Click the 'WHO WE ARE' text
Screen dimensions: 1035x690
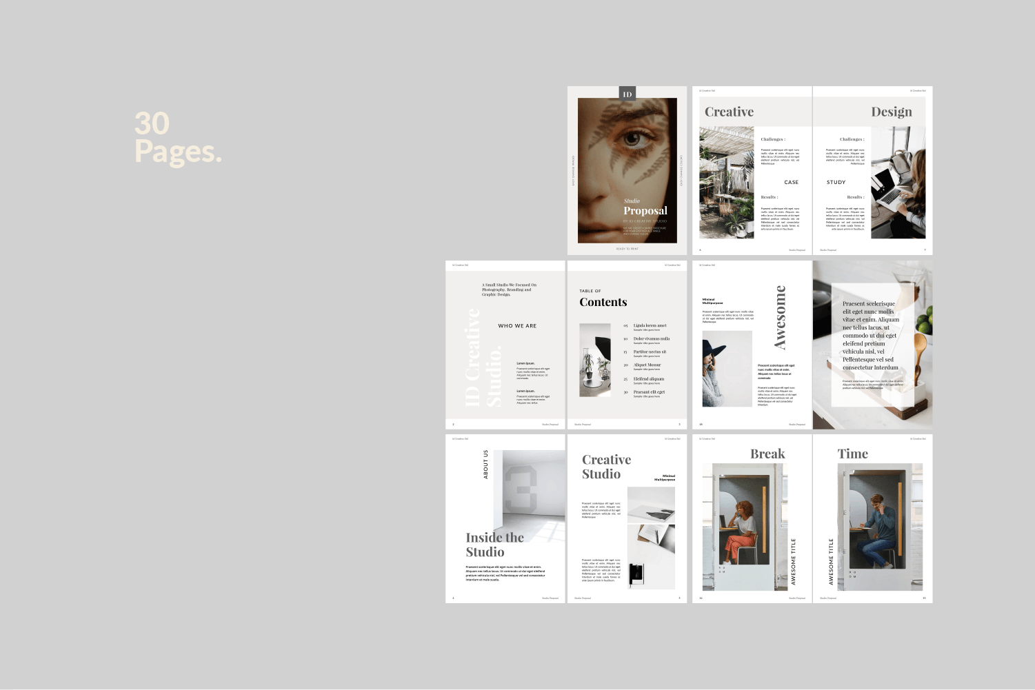(517, 326)
